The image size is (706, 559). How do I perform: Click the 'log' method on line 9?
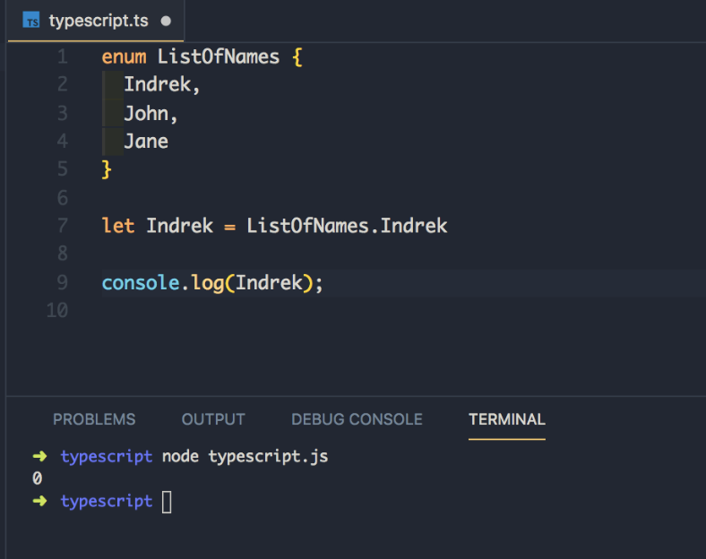208,283
